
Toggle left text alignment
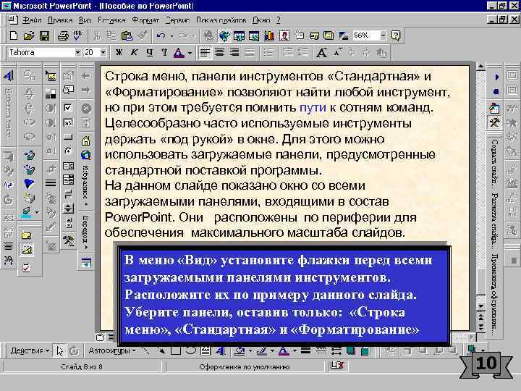(204, 53)
